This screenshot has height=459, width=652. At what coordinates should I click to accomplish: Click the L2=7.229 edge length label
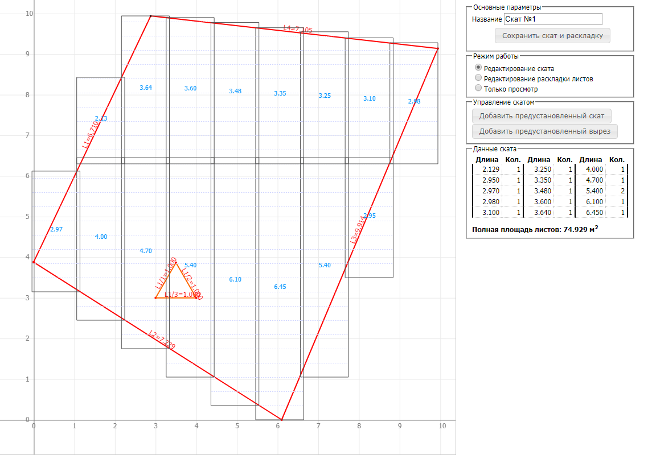click(x=161, y=340)
